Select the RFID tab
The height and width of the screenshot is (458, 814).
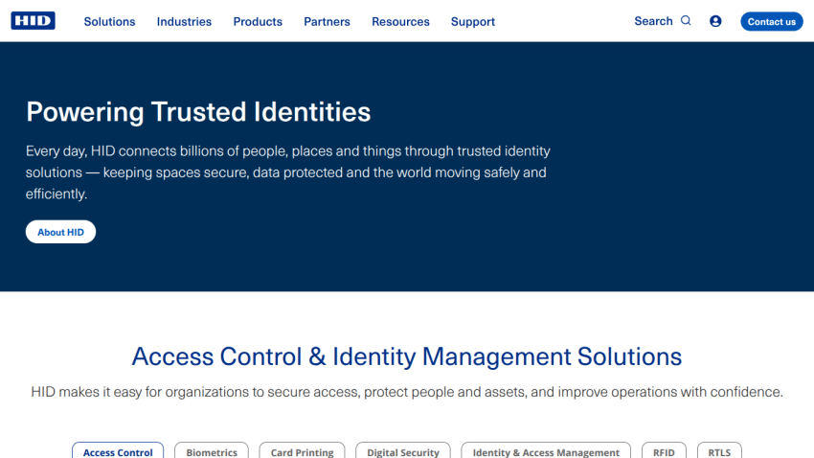tap(664, 450)
